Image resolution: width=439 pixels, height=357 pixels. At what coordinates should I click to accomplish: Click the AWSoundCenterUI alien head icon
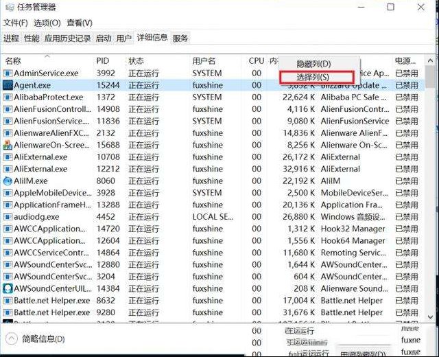point(8,288)
